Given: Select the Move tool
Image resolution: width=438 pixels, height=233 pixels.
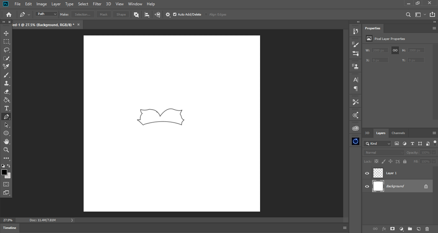Looking at the screenshot, I should point(6,33).
